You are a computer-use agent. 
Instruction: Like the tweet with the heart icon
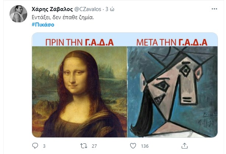click(x=133, y=146)
